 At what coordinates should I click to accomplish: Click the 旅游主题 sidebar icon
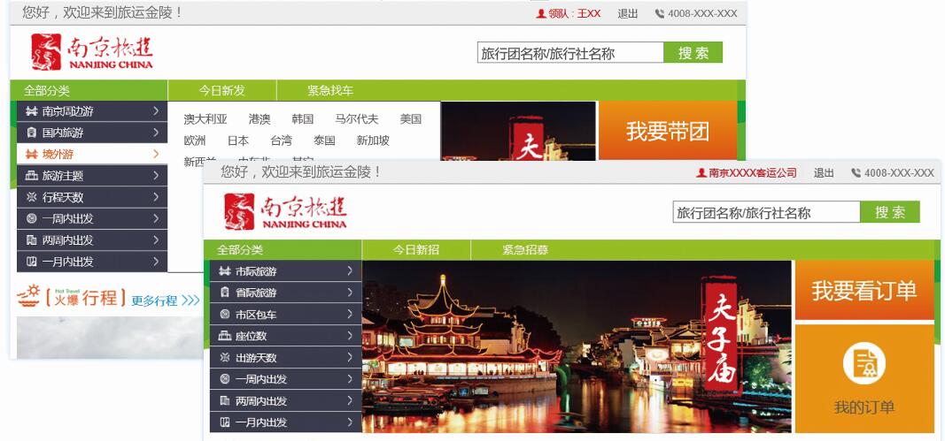coord(31,176)
